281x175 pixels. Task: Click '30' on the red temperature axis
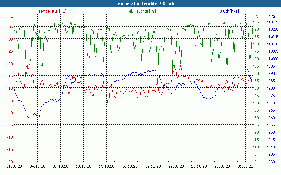coord(11,39)
